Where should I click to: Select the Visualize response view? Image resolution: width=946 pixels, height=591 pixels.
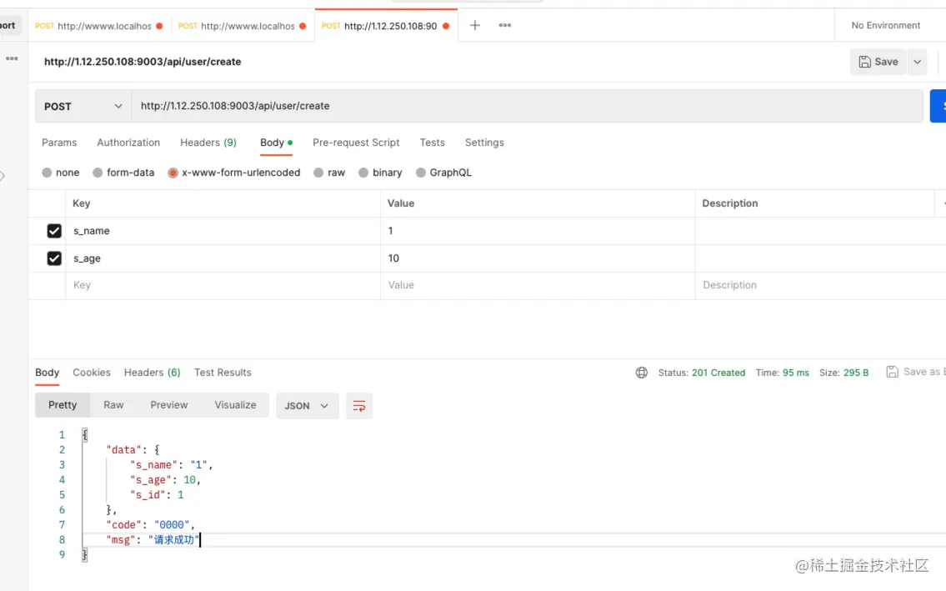(235, 405)
